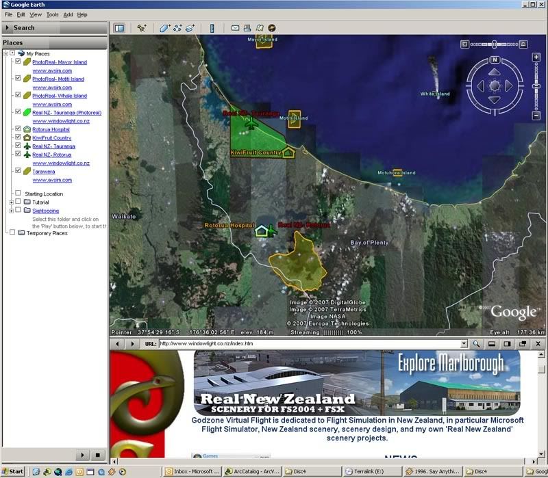The width and height of the screenshot is (548, 478).
Task: Uncheck PhotoReal- Mayor Island checkbox
Action: 18,61
